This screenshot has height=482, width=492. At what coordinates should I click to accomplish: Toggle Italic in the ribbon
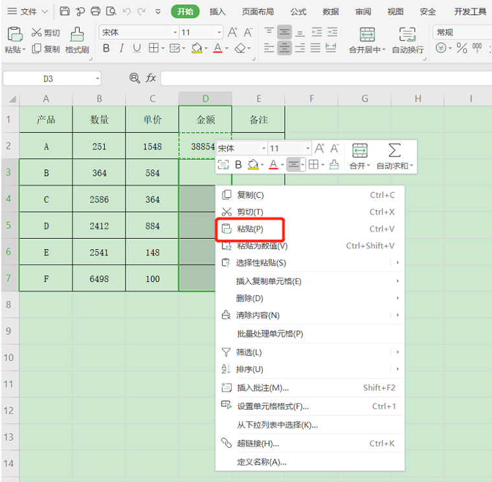(x=122, y=48)
